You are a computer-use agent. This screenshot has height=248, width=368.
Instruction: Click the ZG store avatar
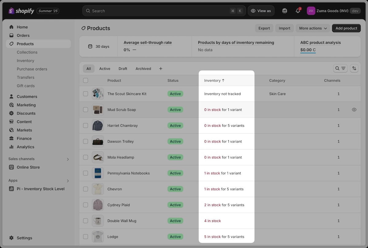pyautogui.click(x=311, y=11)
